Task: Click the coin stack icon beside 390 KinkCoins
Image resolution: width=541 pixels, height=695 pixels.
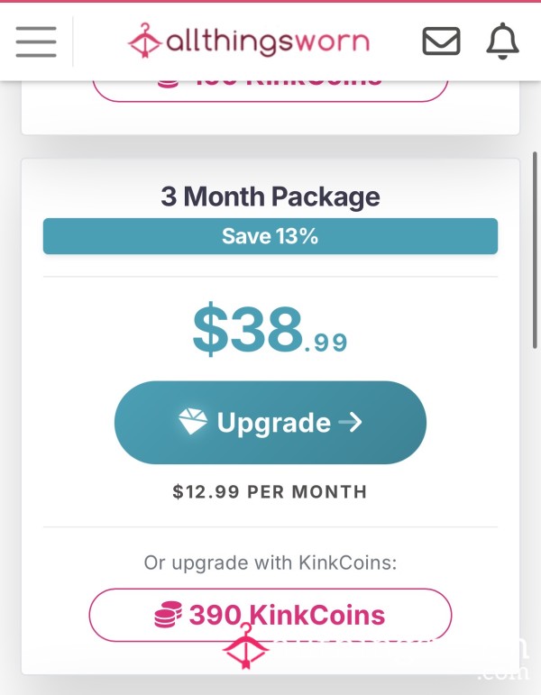Action: coord(168,615)
